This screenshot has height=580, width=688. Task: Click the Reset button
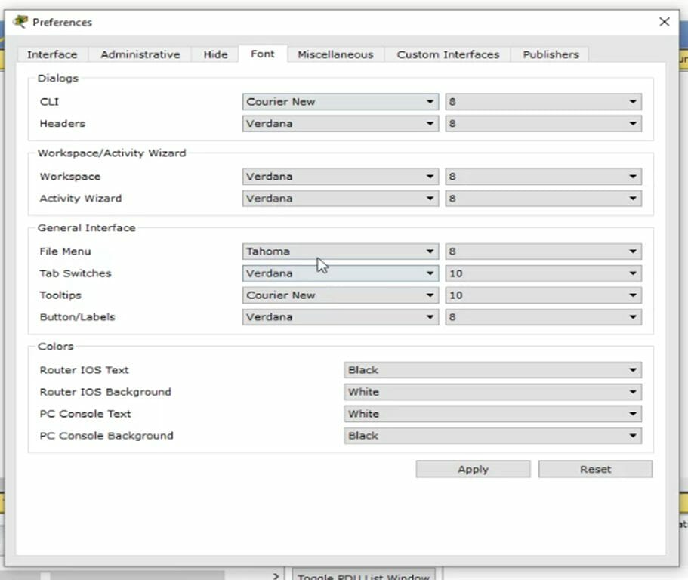click(x=594, y=468)
